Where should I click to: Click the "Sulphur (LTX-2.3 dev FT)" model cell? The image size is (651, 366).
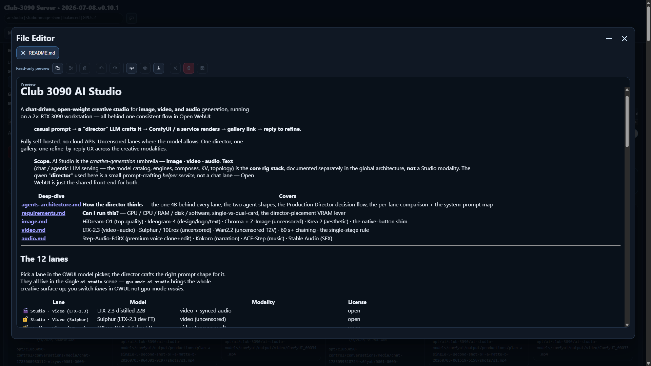126,319
